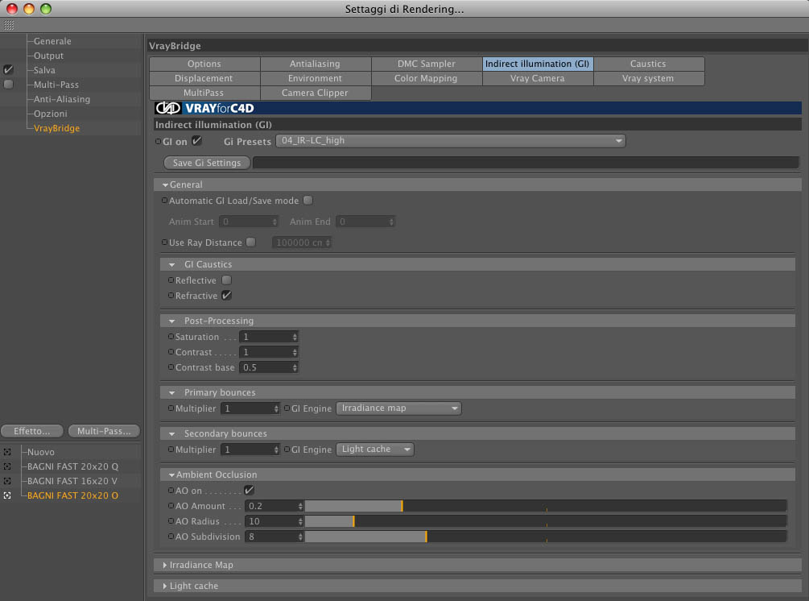This screenshot has width=809, height=601.
Task: Enable the Use Ray Distance checkbox
Action: click(x=250, y=242)
